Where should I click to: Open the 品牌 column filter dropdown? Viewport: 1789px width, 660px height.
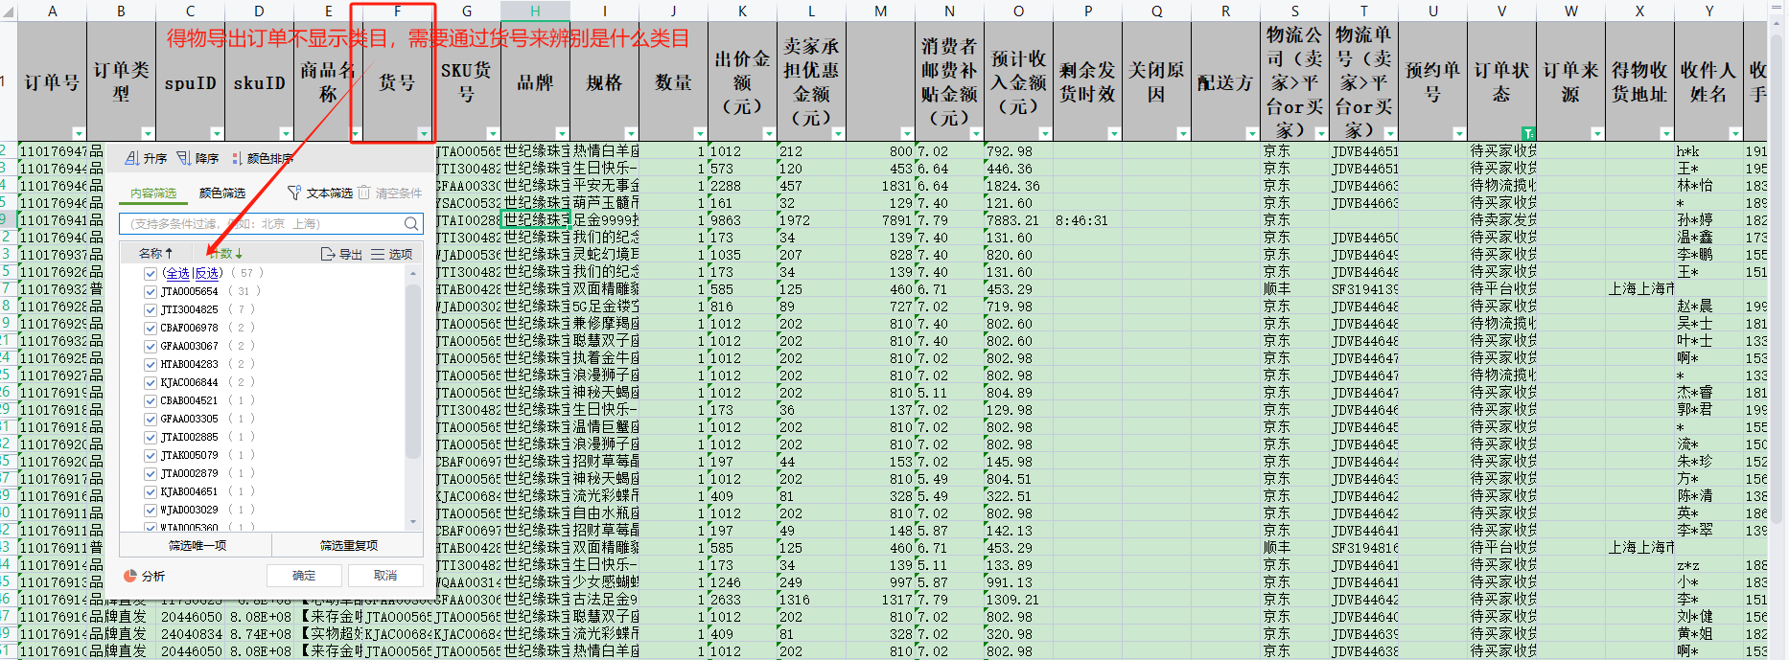(562, 133)
